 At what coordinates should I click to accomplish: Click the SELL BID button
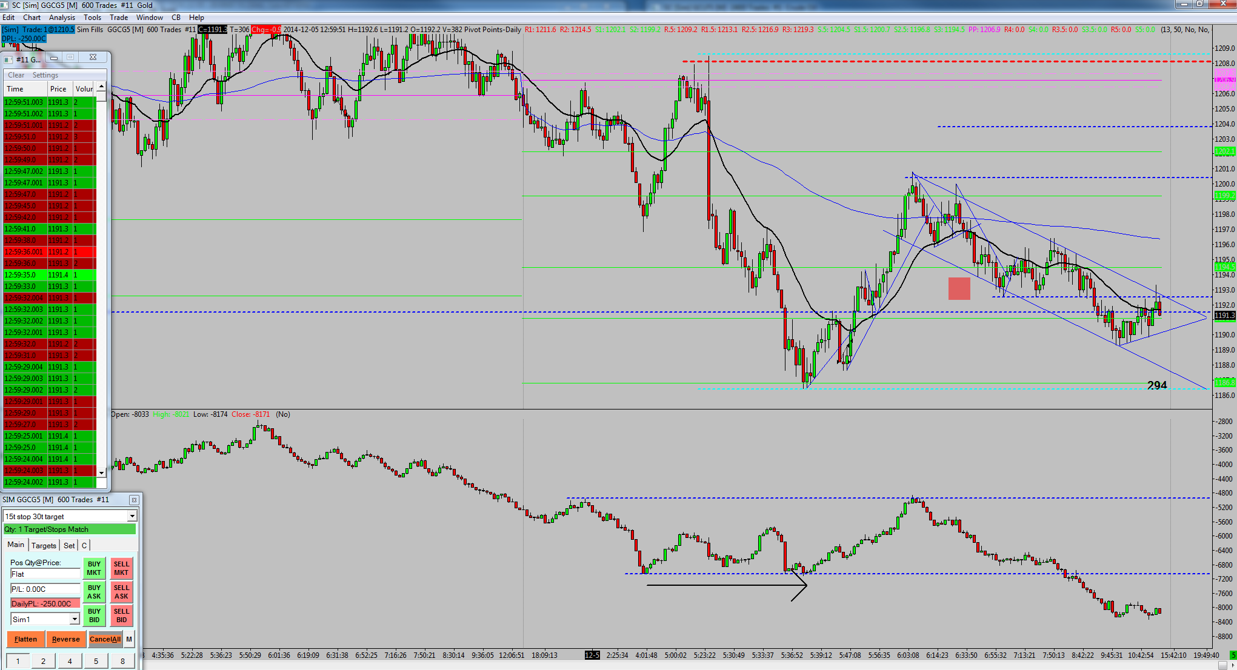[121, 615]
